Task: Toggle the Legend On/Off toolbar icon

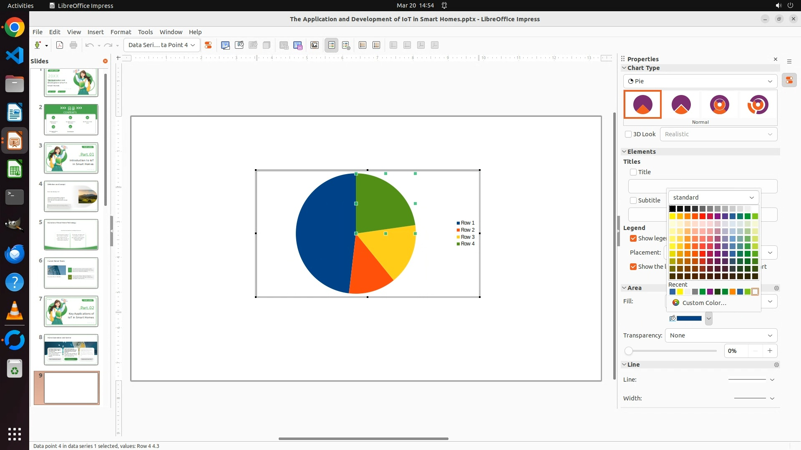Action: pos(332,45)
